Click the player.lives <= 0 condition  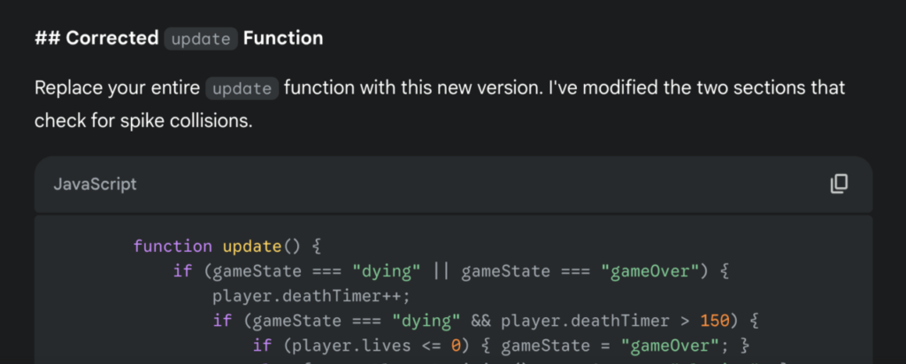[372, 345]
